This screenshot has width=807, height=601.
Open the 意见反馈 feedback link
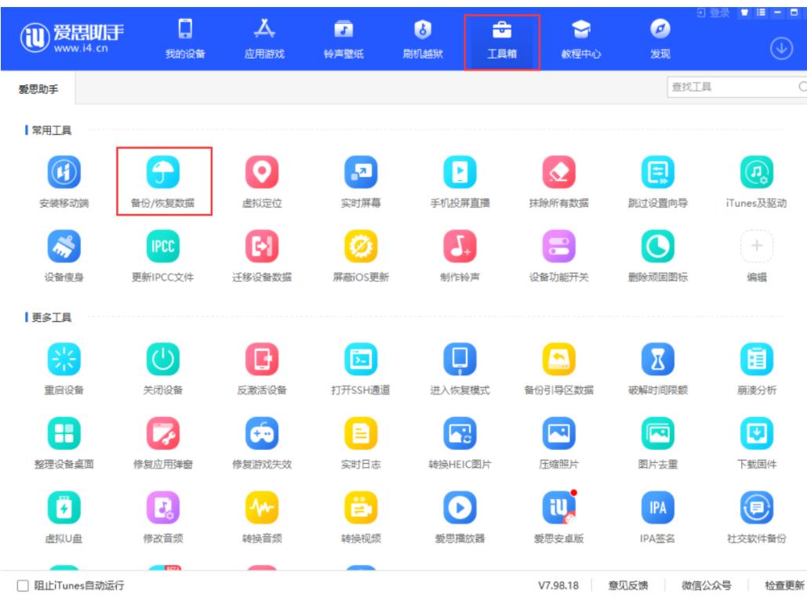[628, 585]
